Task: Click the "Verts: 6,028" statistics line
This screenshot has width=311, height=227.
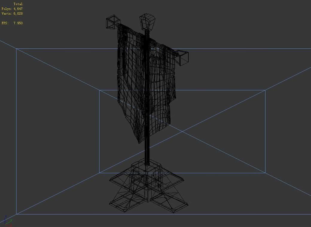Action: [x=12, y=13]
